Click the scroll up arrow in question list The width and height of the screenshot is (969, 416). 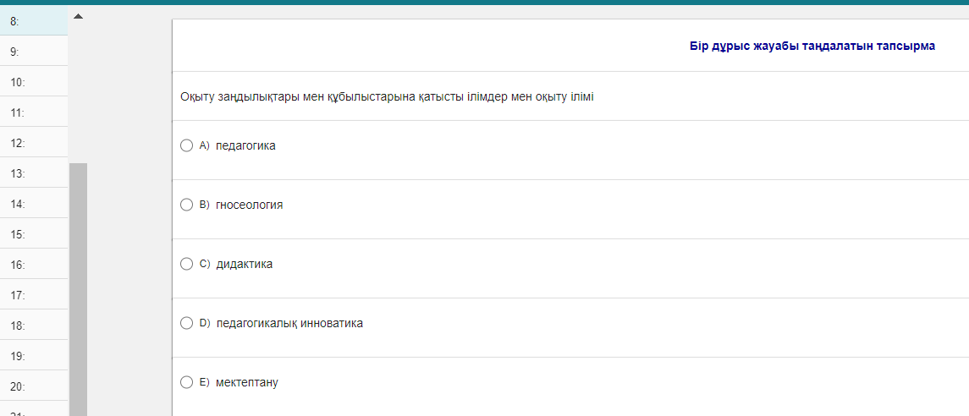[x=79, y=16]
